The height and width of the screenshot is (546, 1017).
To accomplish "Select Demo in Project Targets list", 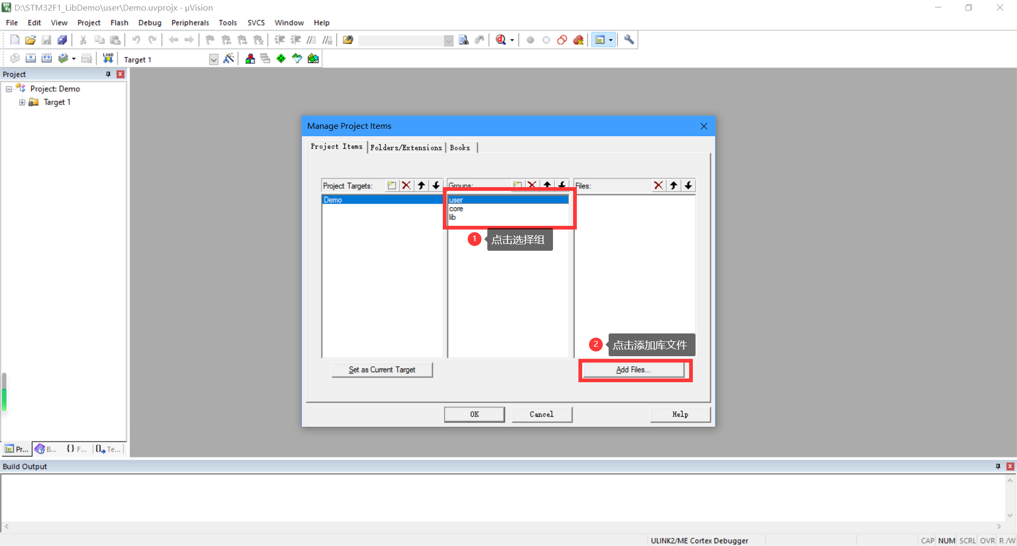I will click(382, 200).
